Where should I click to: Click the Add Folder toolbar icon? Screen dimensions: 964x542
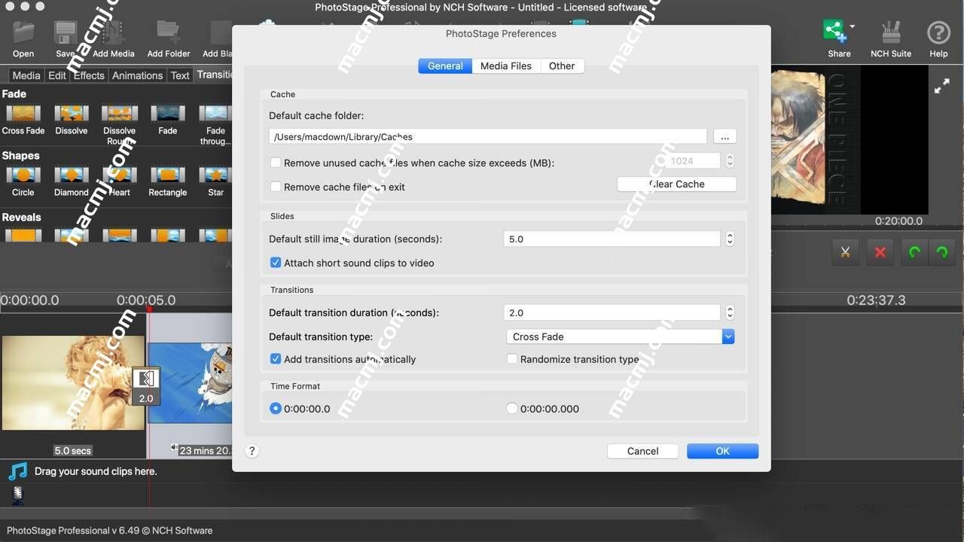[169, 33]
